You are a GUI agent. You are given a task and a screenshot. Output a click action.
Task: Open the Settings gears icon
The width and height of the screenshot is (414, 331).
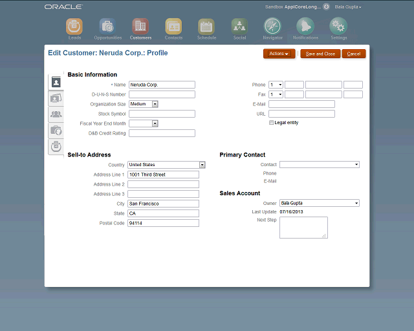338,26
